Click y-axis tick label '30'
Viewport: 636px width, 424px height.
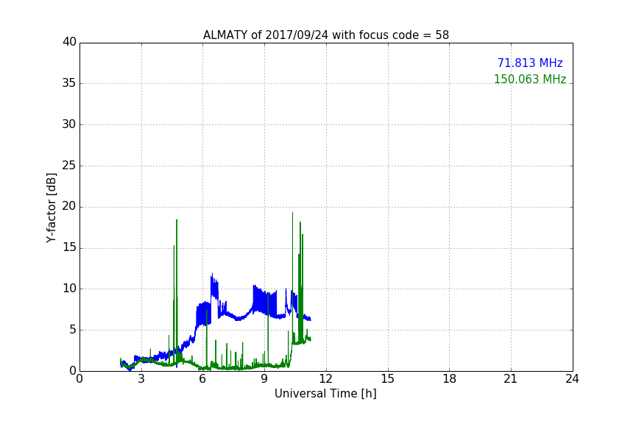[69, 124]
